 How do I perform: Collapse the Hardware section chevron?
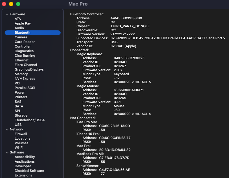pos(7,14)
